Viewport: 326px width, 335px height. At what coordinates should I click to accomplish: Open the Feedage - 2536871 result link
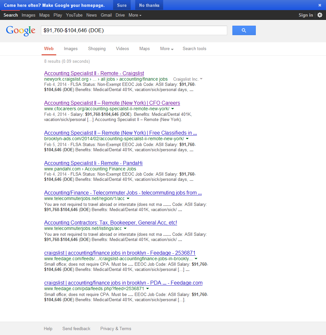[x=120, y=253]
